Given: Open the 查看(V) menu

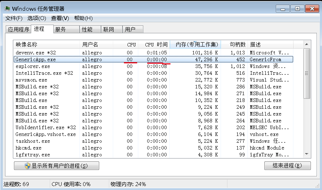Looking at the screenshot, I should pyautogui.click(x=60, y=18).
